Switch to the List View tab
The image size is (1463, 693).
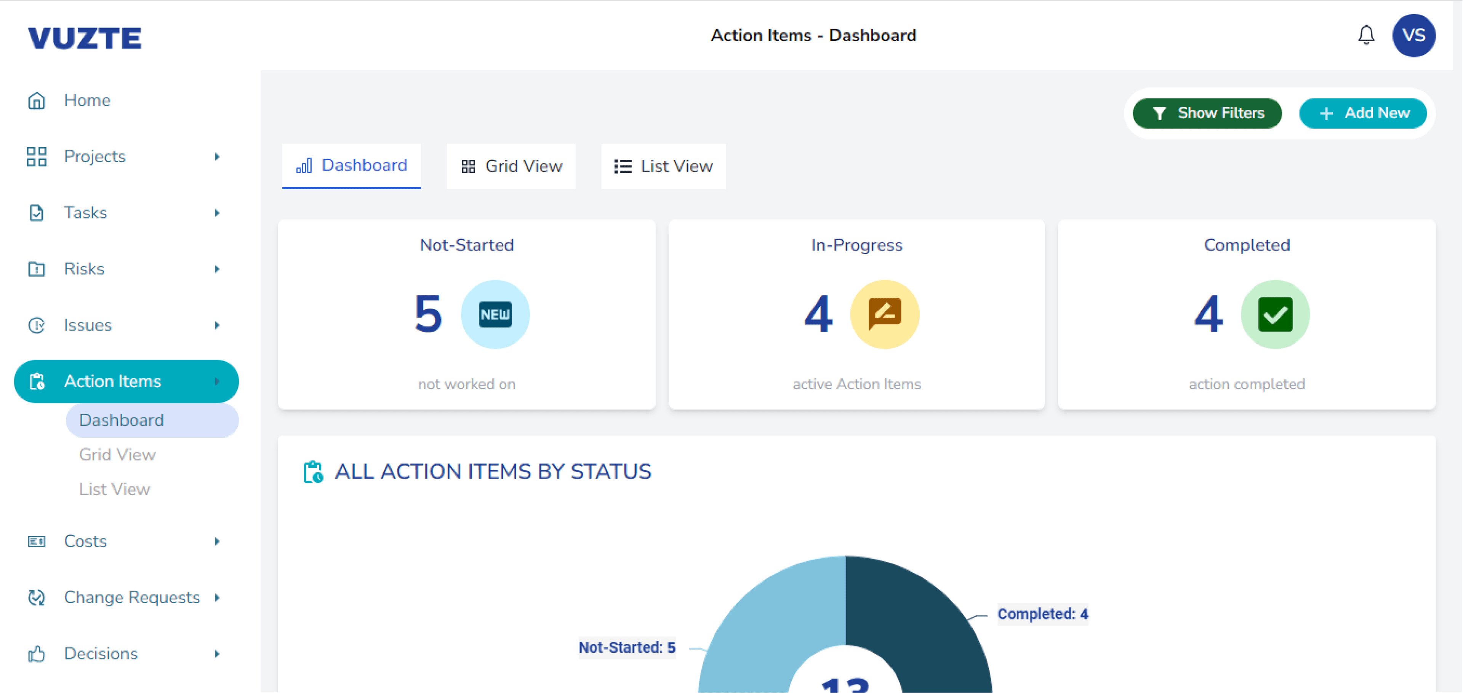click(663, 166)
